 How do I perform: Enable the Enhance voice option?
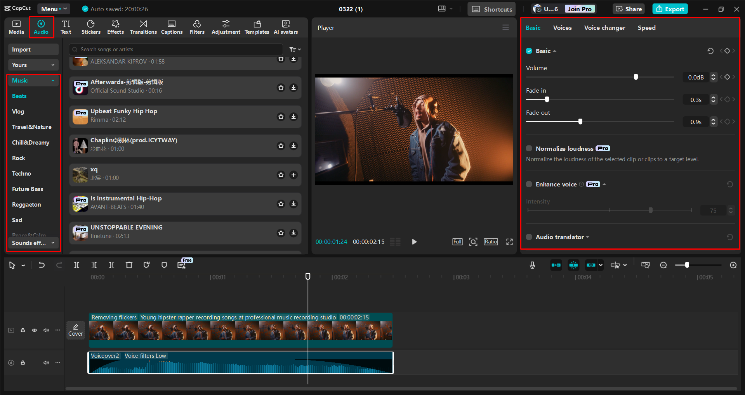tap(529, 184)
